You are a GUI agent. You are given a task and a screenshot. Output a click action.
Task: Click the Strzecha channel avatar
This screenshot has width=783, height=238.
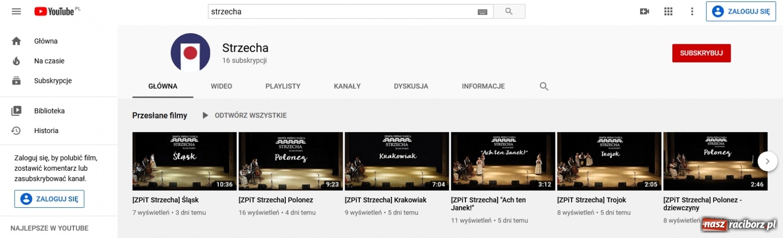pos(190,53)
